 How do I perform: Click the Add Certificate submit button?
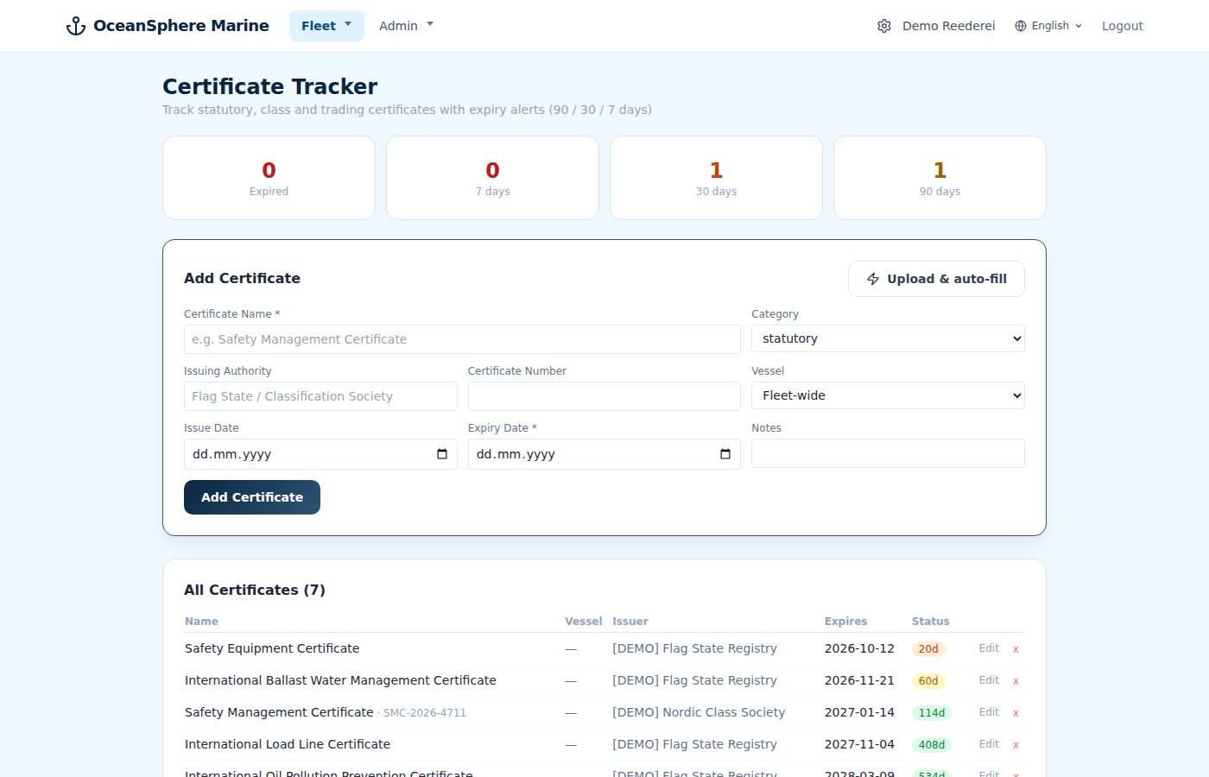pos(252,497)
